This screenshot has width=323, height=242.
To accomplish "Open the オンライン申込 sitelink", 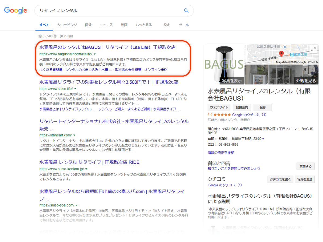I will (156, 70).
